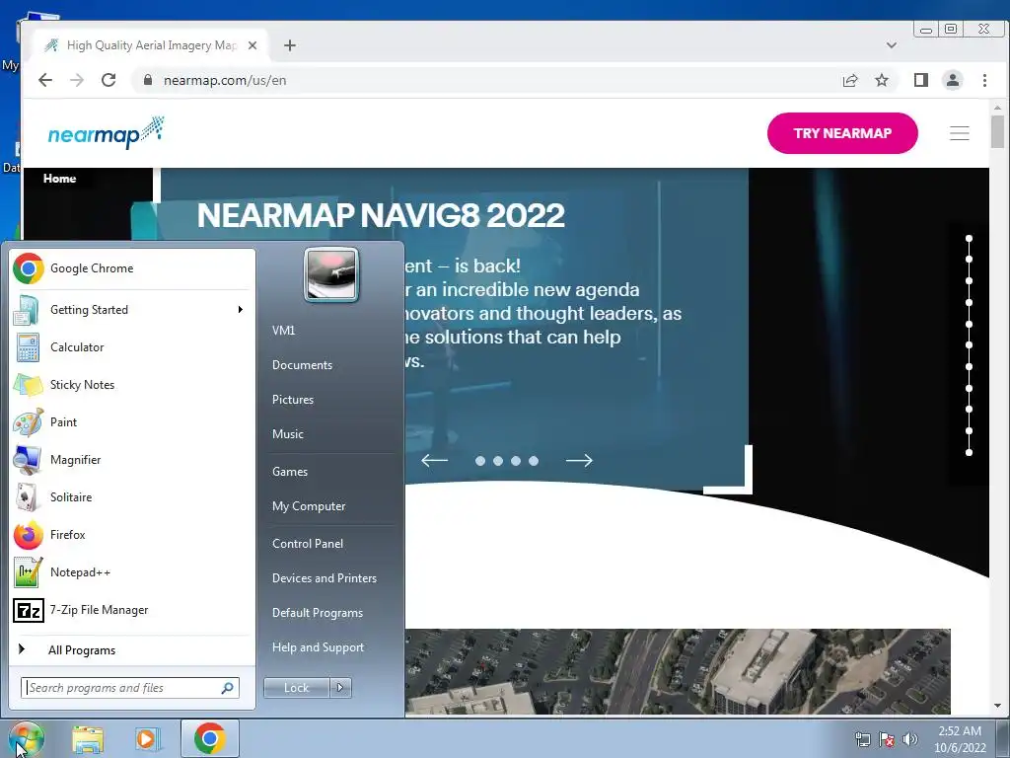The height and width of the screenshot is (758, 1010).
Task: Open Control Panel
Action: (x=308, y=544)
